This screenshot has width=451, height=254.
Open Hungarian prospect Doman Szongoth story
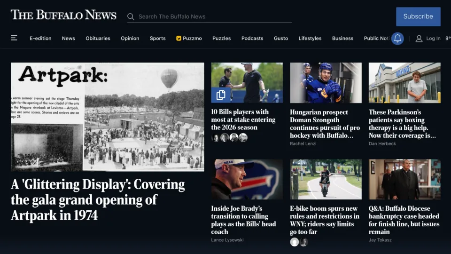point(325,124)
